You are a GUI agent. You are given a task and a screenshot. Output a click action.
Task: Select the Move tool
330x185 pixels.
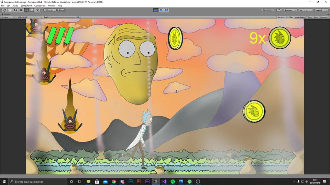[10, 10]
